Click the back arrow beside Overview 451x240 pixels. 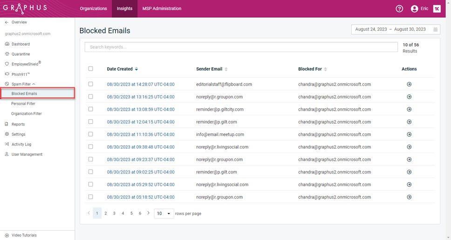[x=7, y=22]
